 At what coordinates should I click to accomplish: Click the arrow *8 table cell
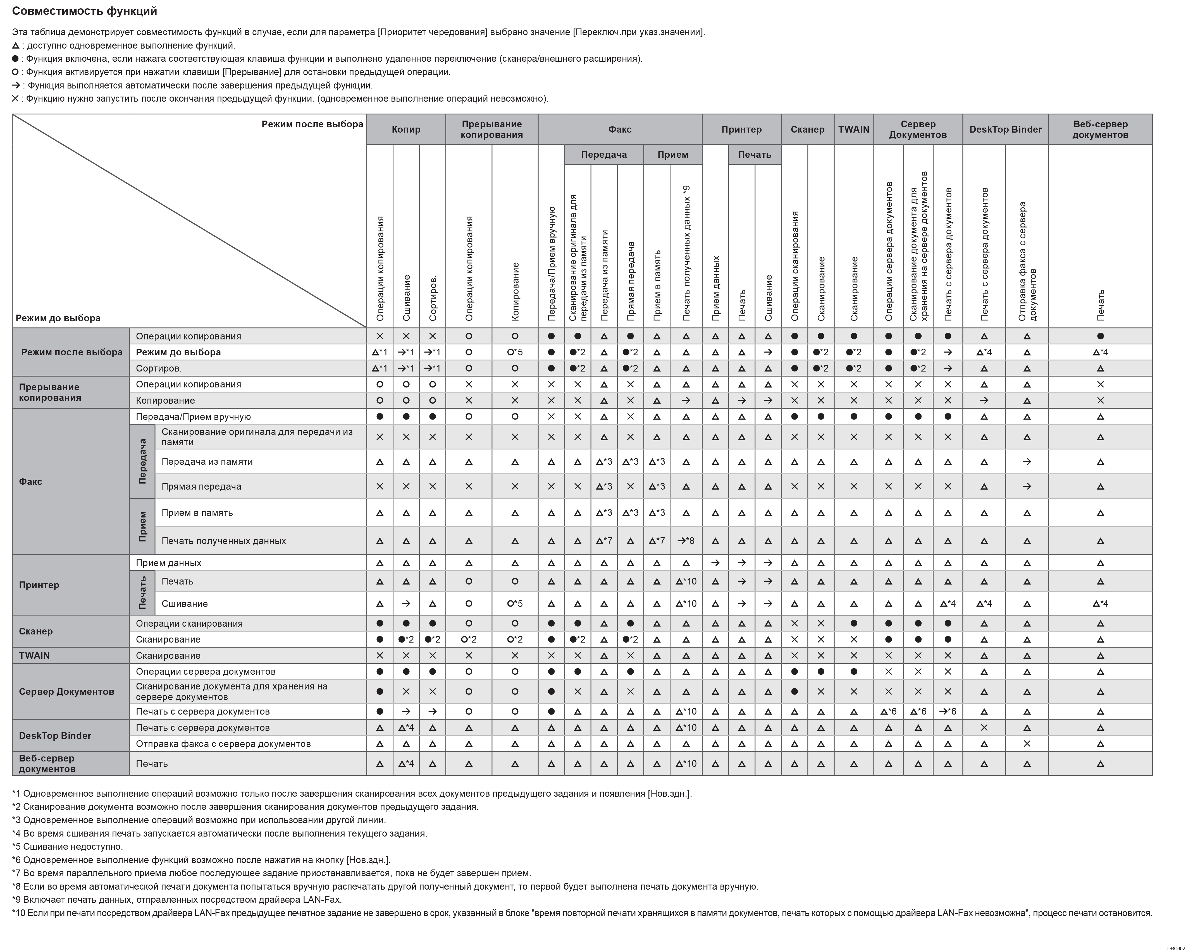(685, 541)
